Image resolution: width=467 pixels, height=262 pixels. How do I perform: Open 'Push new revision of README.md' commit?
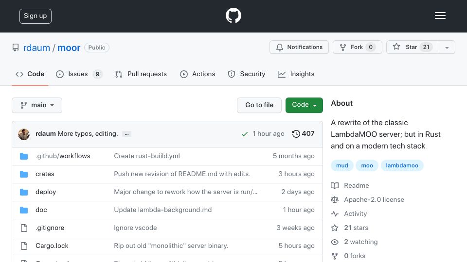click(182, 174)
